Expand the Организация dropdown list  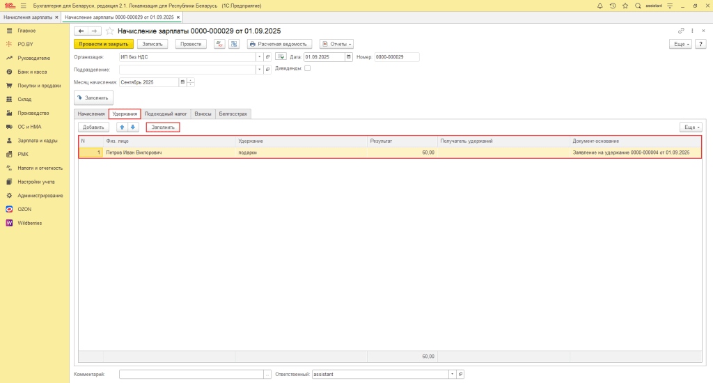(x=259, y=57)
